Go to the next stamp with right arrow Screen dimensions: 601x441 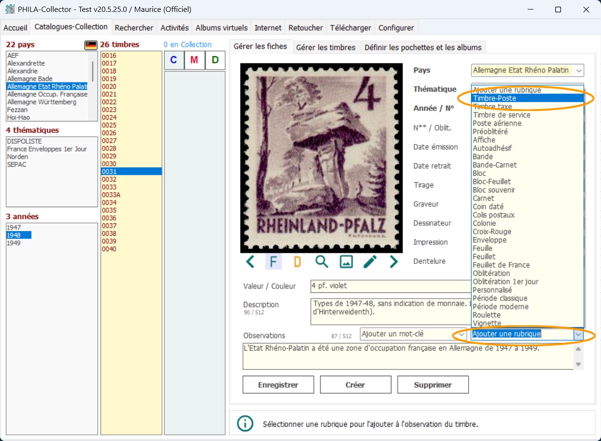[x=393, y=261]
